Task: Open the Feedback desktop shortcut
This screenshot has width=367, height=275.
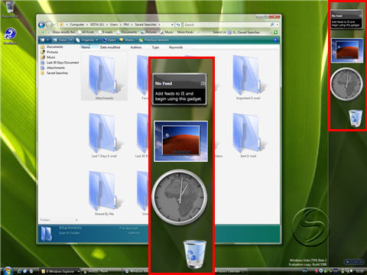Action: click(10, 36)
